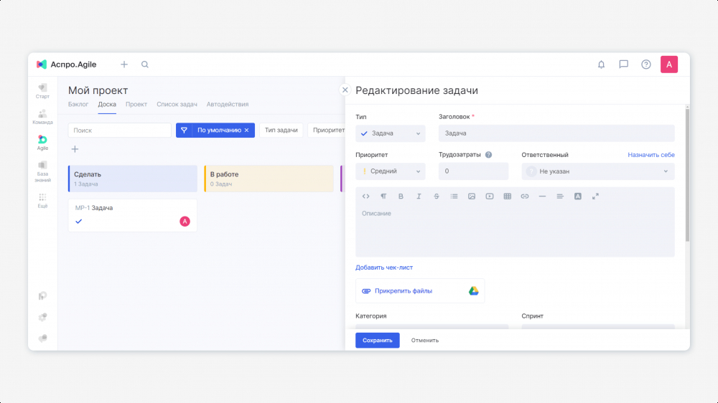Open text color tool in editor

pos(578,196)
